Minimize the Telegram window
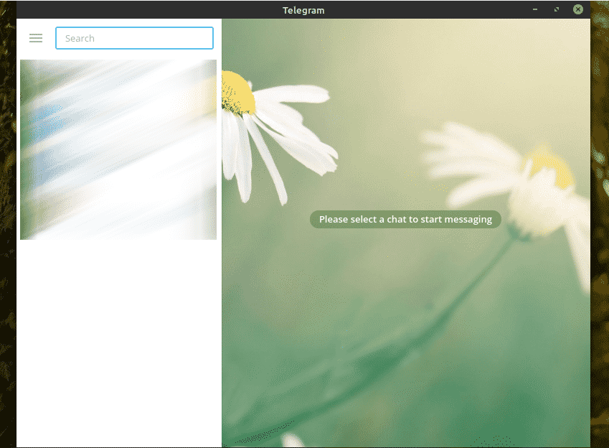The image size is (609, 448). coord(535,9)
